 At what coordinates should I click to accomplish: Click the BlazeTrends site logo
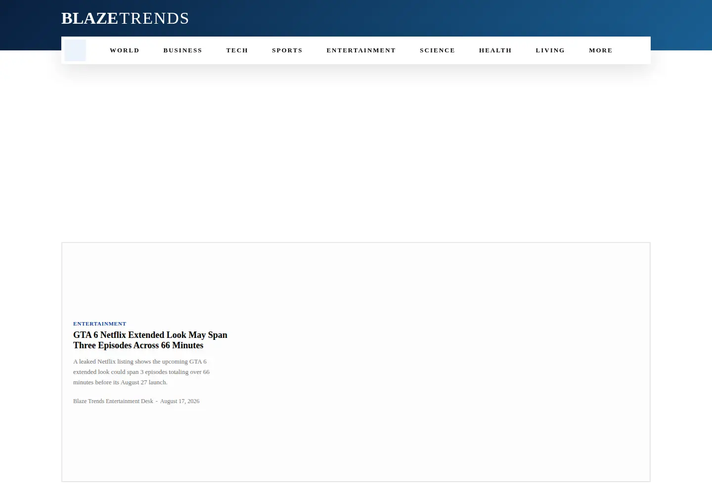[x=125, y=18]
